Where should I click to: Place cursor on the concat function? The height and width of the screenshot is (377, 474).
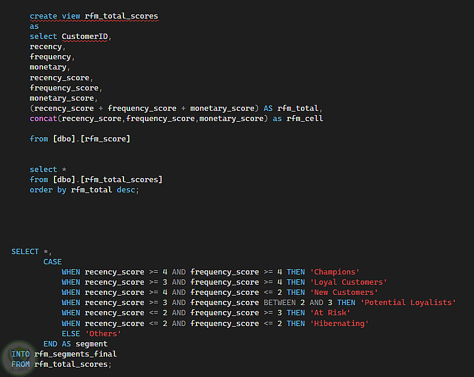click(x=44, y=119)
